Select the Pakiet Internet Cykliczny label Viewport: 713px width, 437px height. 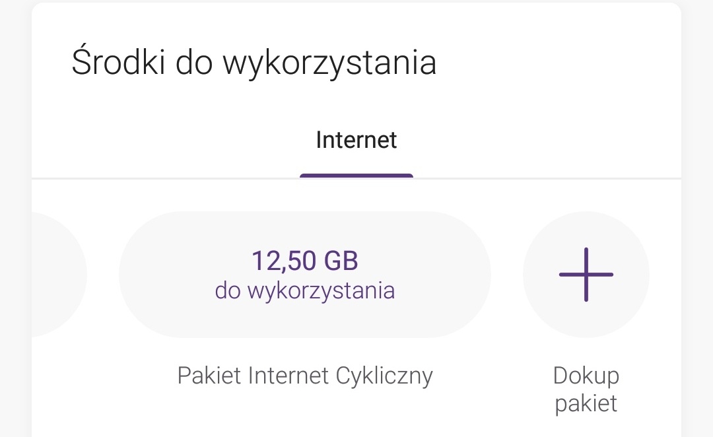[x=305, y=376]
